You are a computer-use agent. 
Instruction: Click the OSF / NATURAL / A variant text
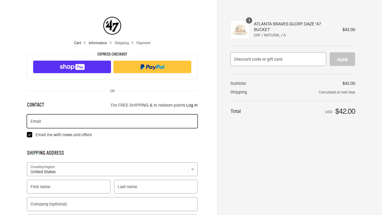(270, 35)
